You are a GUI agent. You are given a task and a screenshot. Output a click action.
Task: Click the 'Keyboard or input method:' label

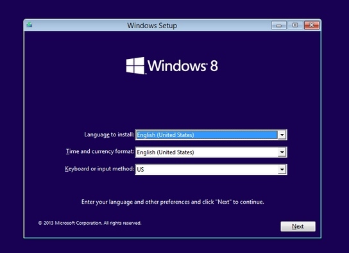click(x=99, y=169)
